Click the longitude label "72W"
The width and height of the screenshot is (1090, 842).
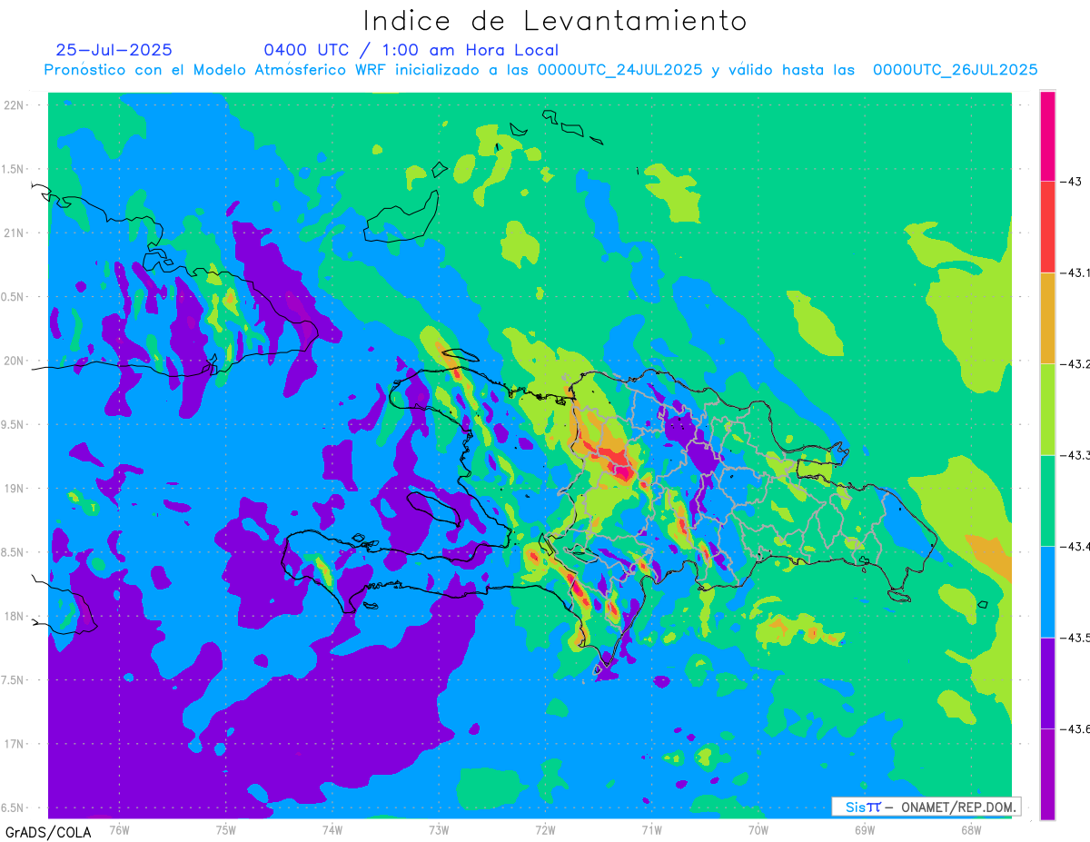tap(546, 829)
